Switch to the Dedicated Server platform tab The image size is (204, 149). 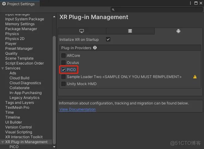[x=130, y=31]
